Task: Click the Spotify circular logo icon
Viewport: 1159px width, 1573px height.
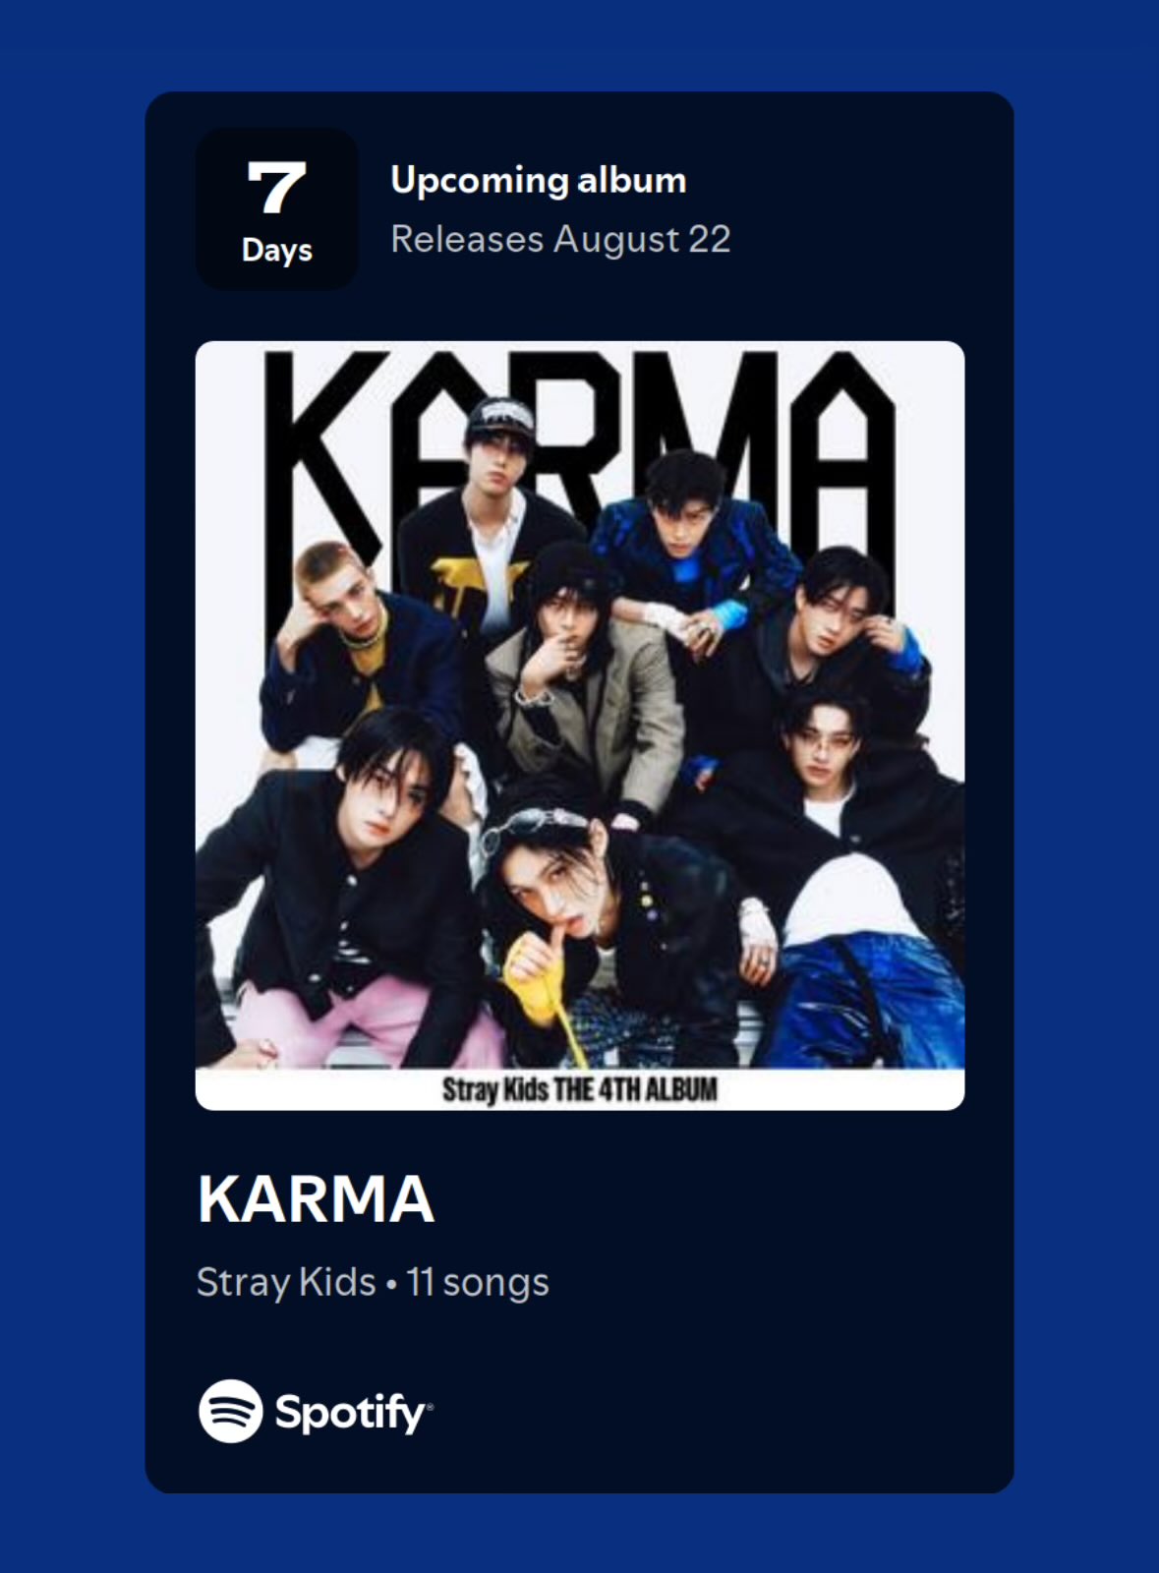Action: click(x=231, y=1411)
